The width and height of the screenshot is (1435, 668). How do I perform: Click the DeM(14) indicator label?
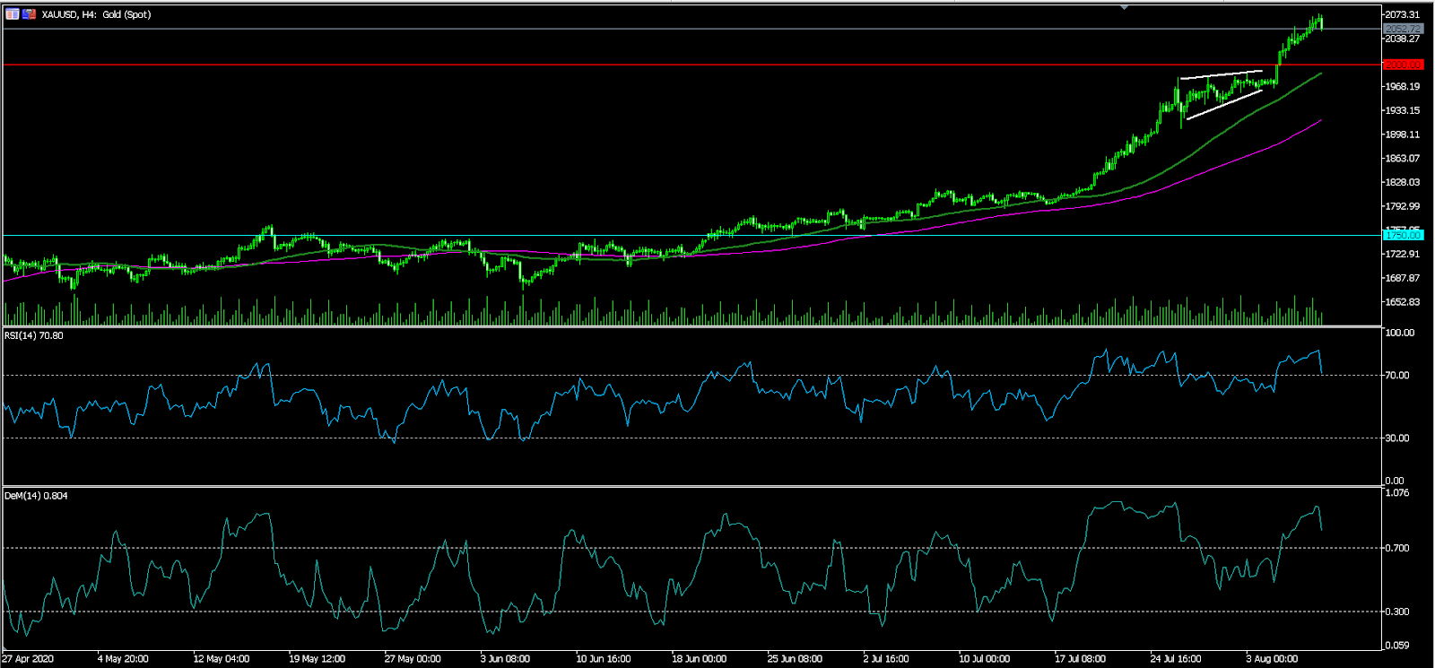tap(36, 496)
